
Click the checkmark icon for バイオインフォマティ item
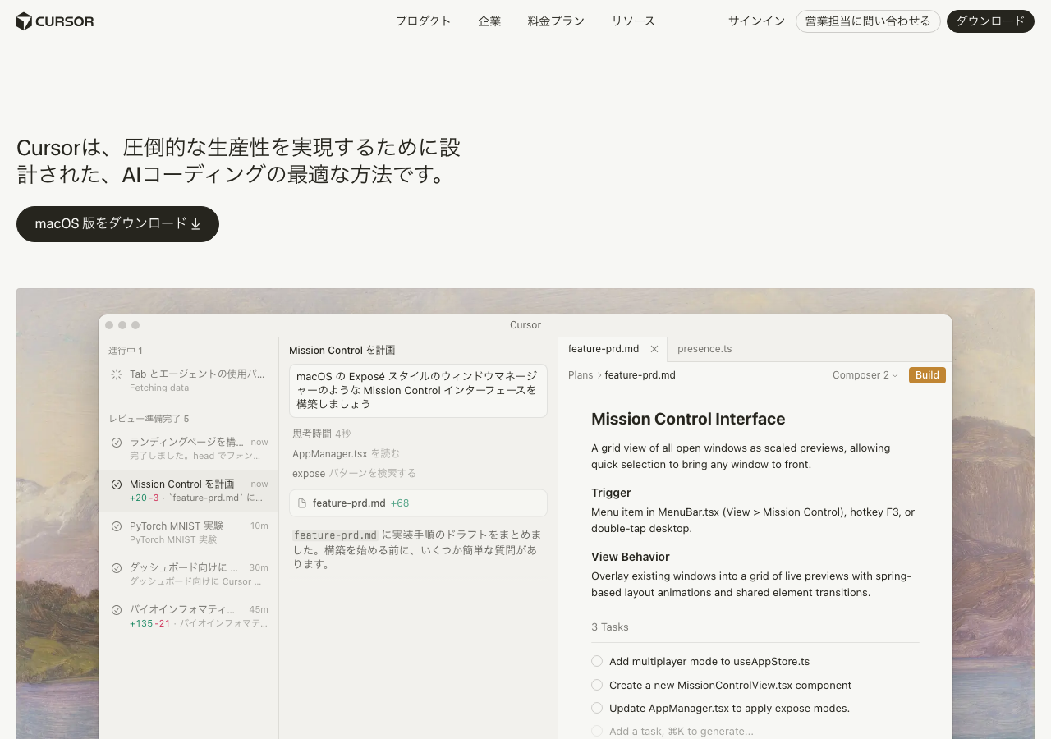point(117,610)
